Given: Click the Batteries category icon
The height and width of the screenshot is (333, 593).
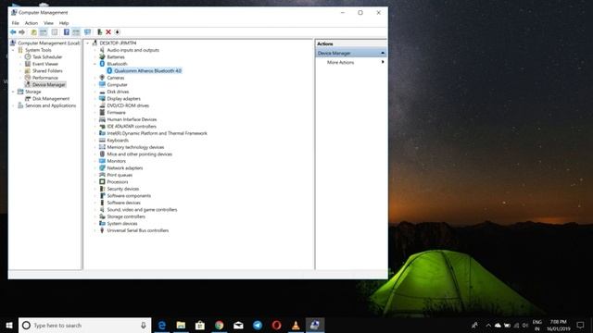Looking at the screenshot, I should pos(102,56).
